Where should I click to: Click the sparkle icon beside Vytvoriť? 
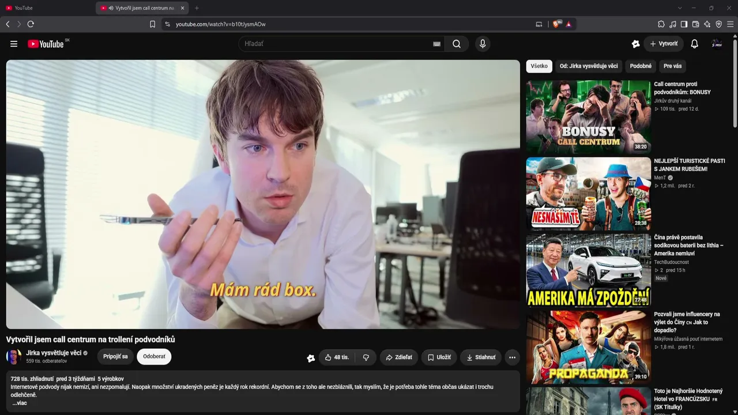click(636, 44)
